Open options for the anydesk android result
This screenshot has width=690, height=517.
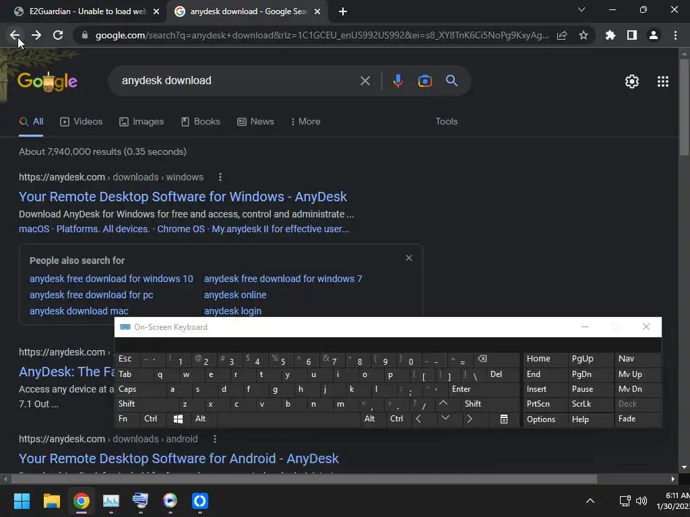(215, 439)
